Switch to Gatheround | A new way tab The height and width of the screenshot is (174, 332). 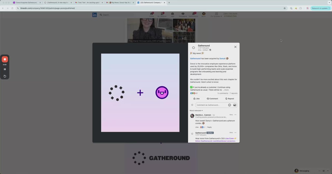click(57, 3)
